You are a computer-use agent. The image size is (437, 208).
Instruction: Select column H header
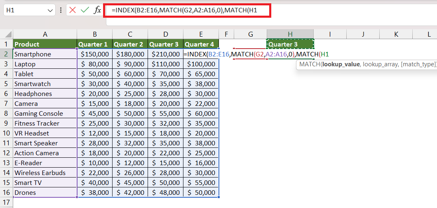tap(290, 34)
